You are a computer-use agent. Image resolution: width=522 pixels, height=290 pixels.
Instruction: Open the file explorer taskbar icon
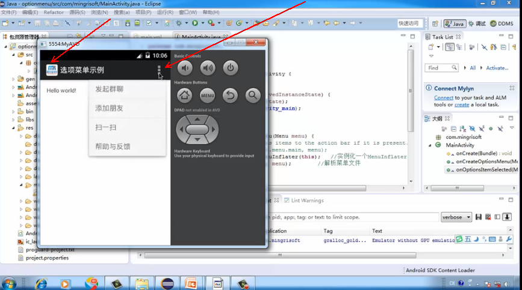[x=142, y=283]
